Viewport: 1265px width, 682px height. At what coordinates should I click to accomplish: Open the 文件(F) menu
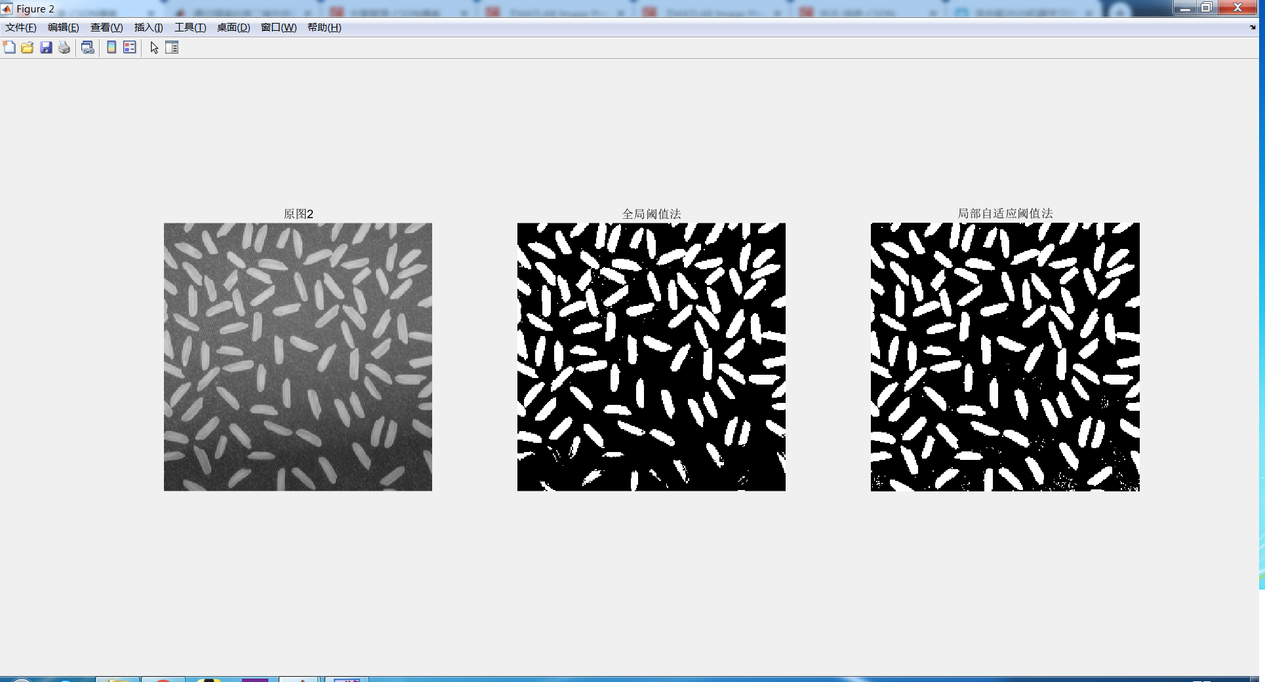21,28
